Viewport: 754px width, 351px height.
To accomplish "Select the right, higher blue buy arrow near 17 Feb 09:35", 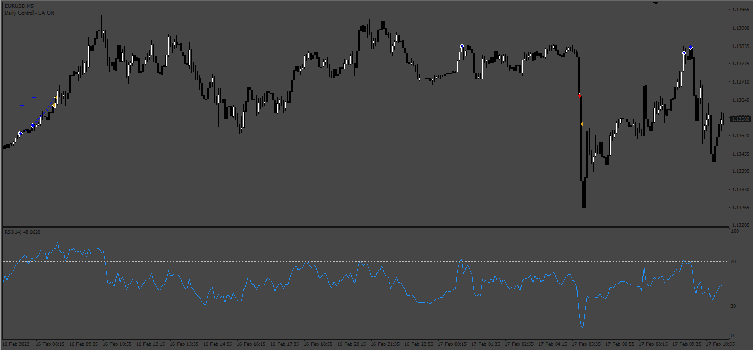I will (691, 48).
